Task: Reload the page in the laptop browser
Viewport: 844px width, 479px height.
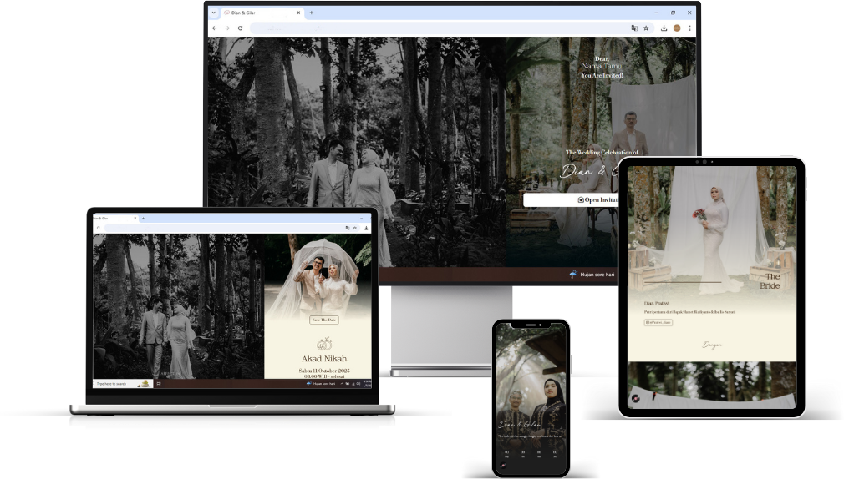Action: 98,227
